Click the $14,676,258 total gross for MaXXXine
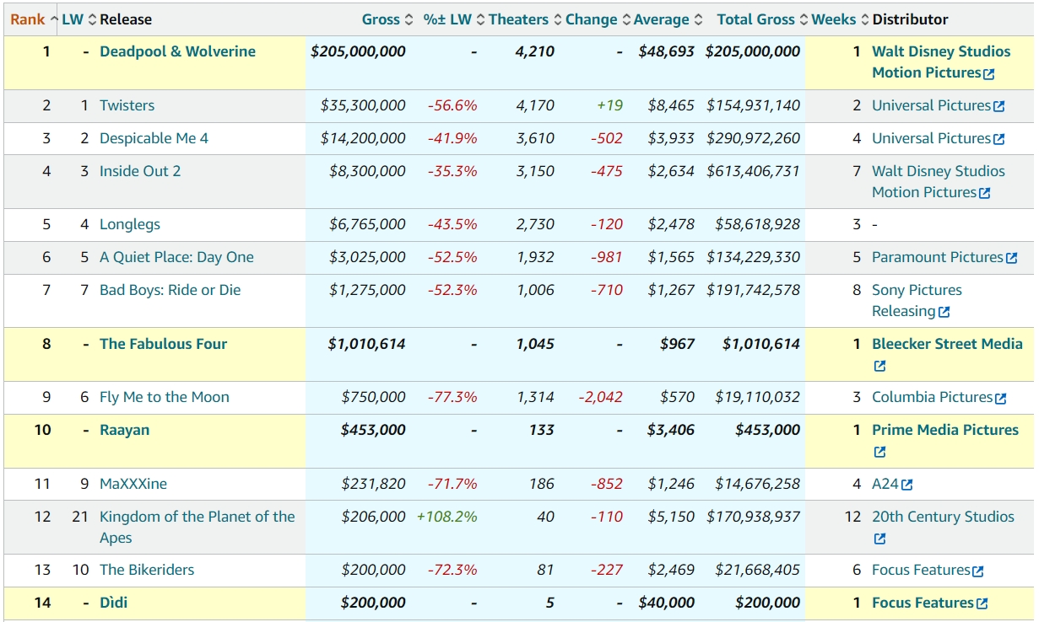The height and width of the screenshot is (622, 1039). (757, 484)
